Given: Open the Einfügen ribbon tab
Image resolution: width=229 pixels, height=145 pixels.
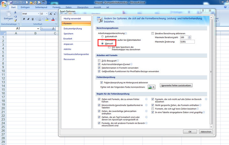Looking at the screenshot, I should [25, 7].
